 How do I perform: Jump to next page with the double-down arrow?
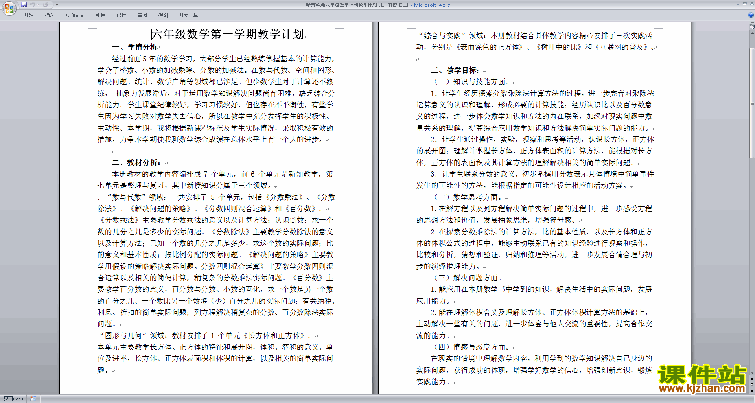pos(752,391)
